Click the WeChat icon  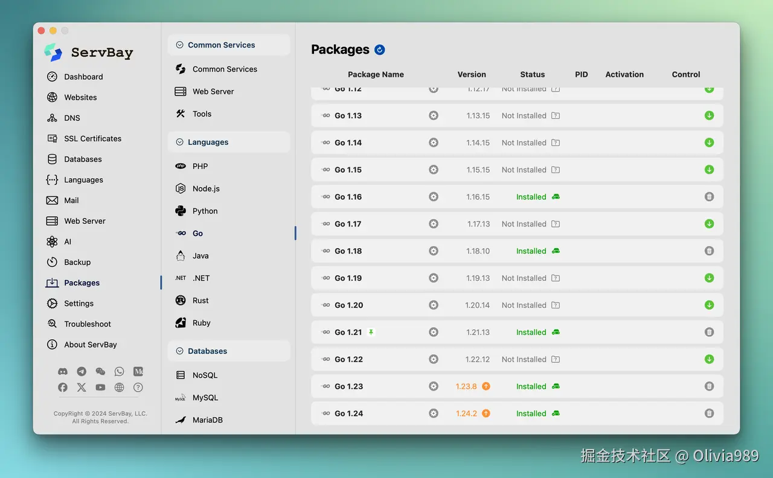(100, 372)
